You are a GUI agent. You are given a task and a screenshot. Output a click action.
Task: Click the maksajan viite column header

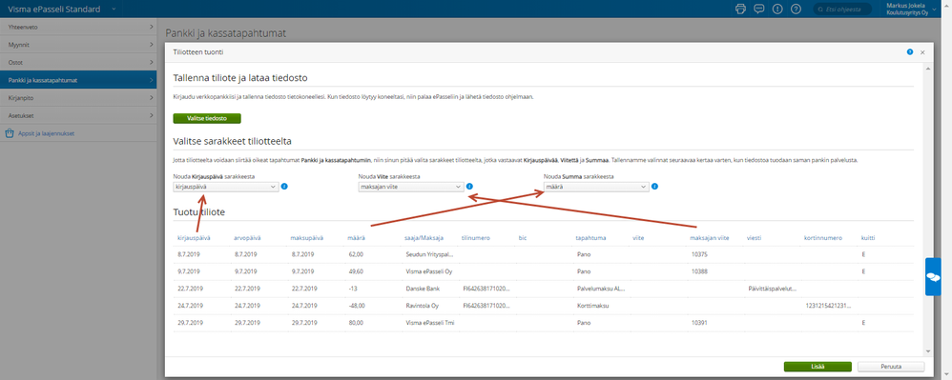[709, 237]
